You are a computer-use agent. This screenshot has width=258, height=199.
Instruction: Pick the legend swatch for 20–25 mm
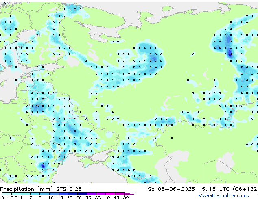[x=73, y=194]
